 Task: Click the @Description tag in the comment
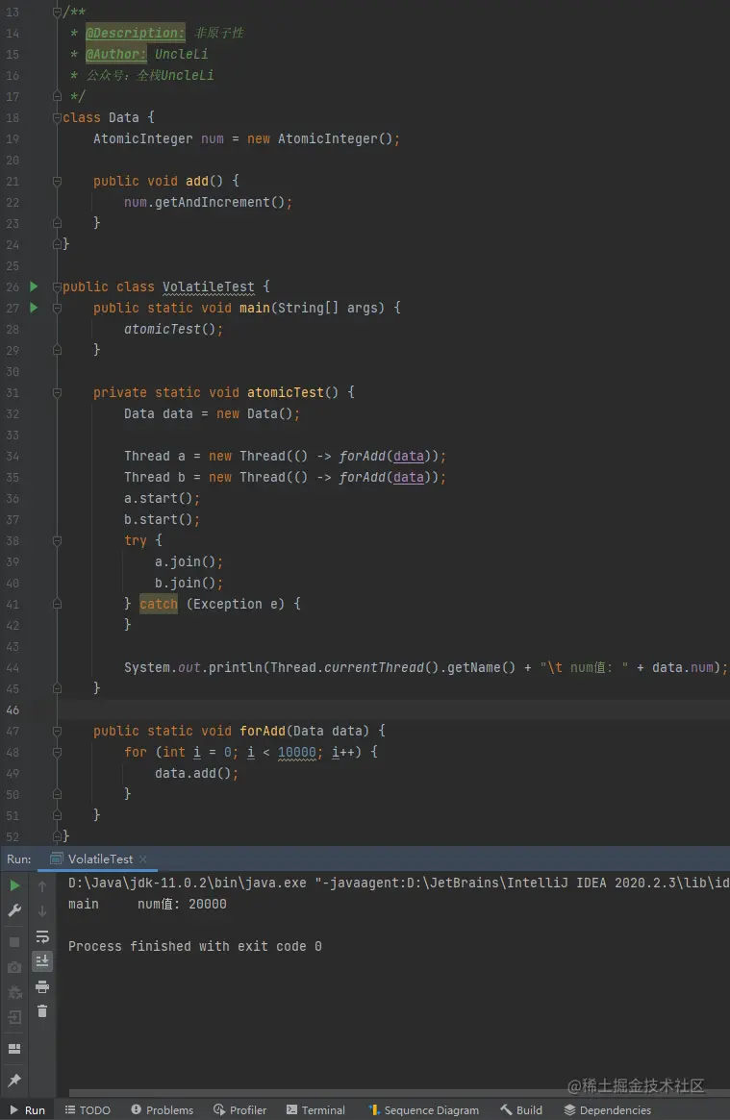coord(135,33)
